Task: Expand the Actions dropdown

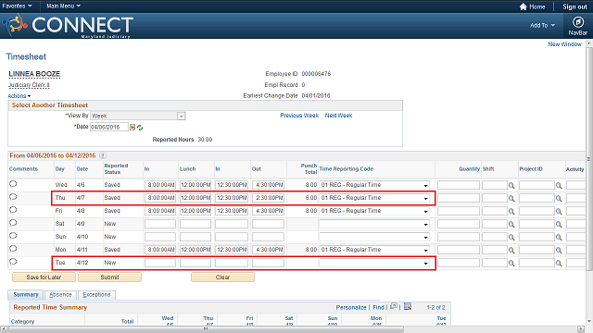Action: pyautogui.click(x=19, y=96)
